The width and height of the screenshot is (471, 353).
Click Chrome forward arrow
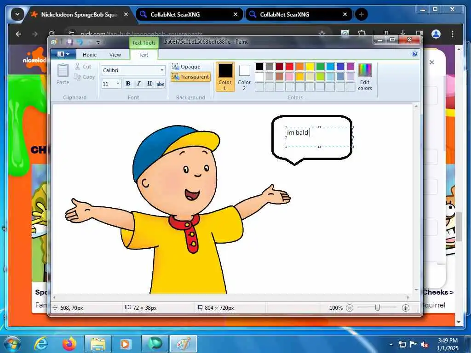coord(35,34)
